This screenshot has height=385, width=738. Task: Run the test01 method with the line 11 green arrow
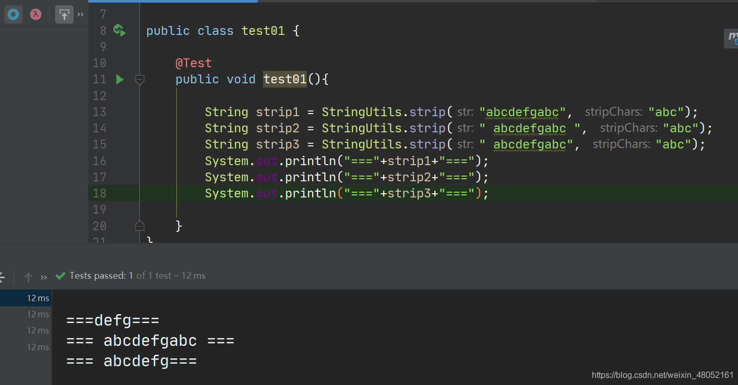120,79
